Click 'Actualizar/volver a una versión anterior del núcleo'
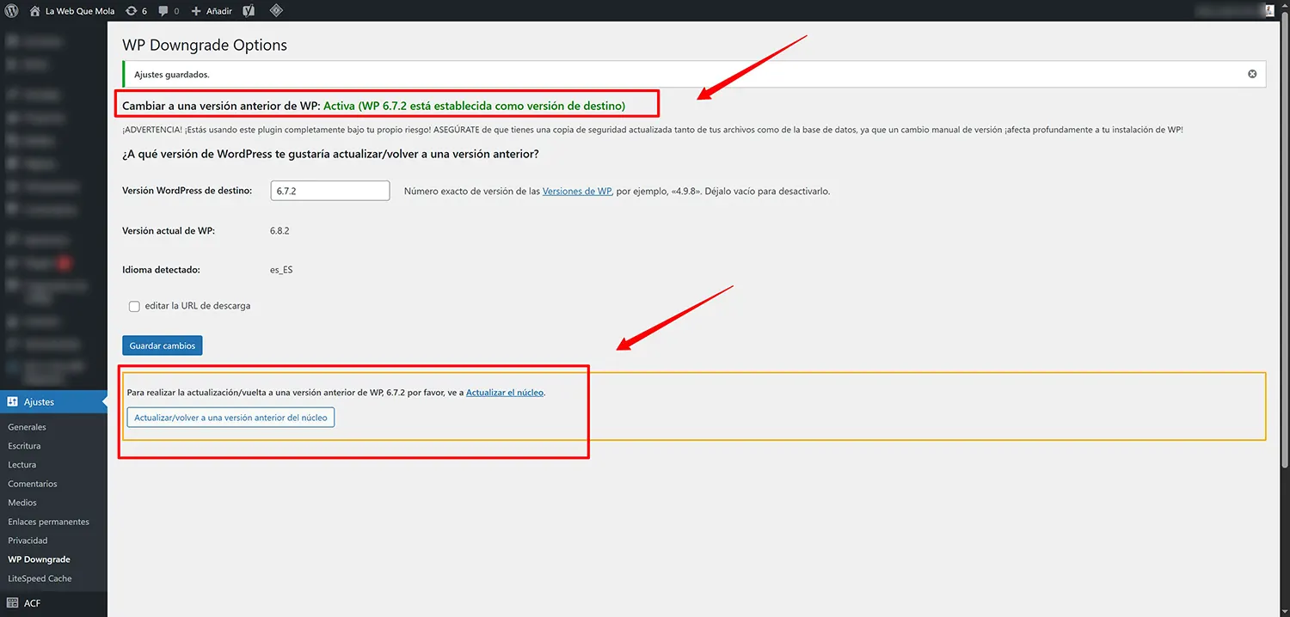This screenshot has width=1290, height=617. pyautogui.click(x=230, y=417)
